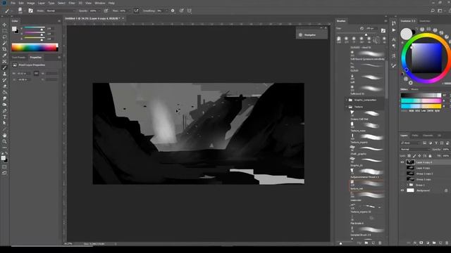Select the Zoom tool
Viewport: 451px width, 253px height.
point(4,141)
